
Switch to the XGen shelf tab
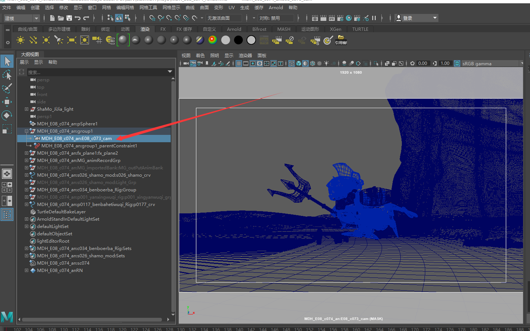[x=335, y=29]
